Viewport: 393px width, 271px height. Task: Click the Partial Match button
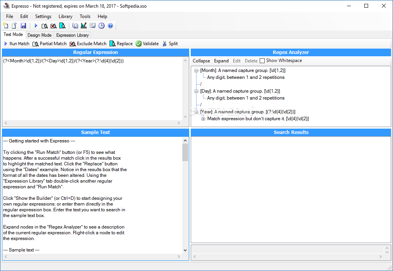[x=50, y=44]
